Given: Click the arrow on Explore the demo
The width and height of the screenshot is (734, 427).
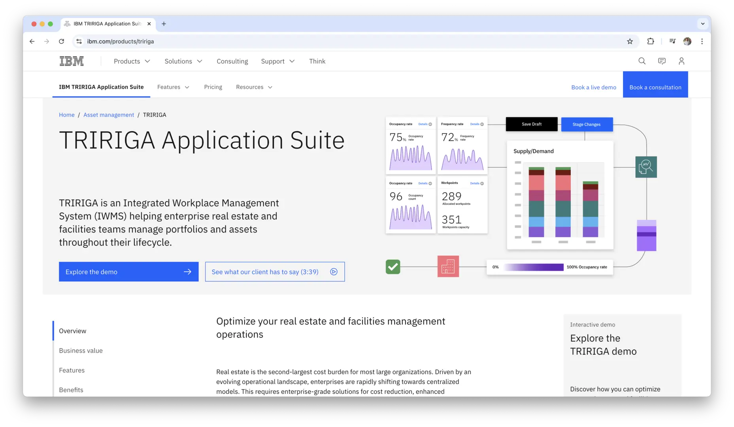Looking at the screenshot, I should (x=187, y=272).
